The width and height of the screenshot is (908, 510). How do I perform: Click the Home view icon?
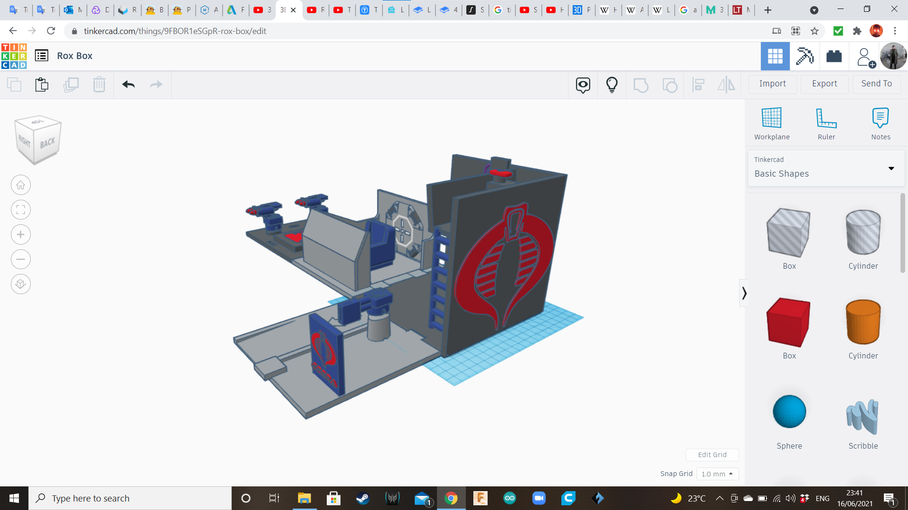[21, 185]
